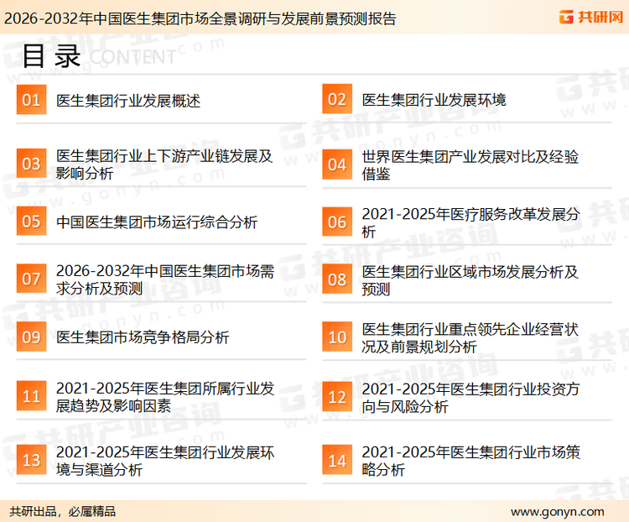Click the orange 12 number box

[337, 397]
